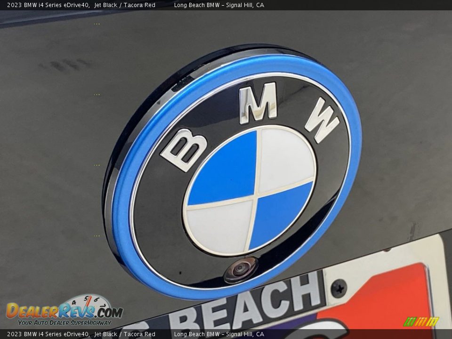Click the chrome letter B on the emblem

click(184, 150)
